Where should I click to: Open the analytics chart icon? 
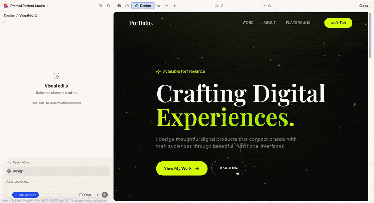[167, 6]
